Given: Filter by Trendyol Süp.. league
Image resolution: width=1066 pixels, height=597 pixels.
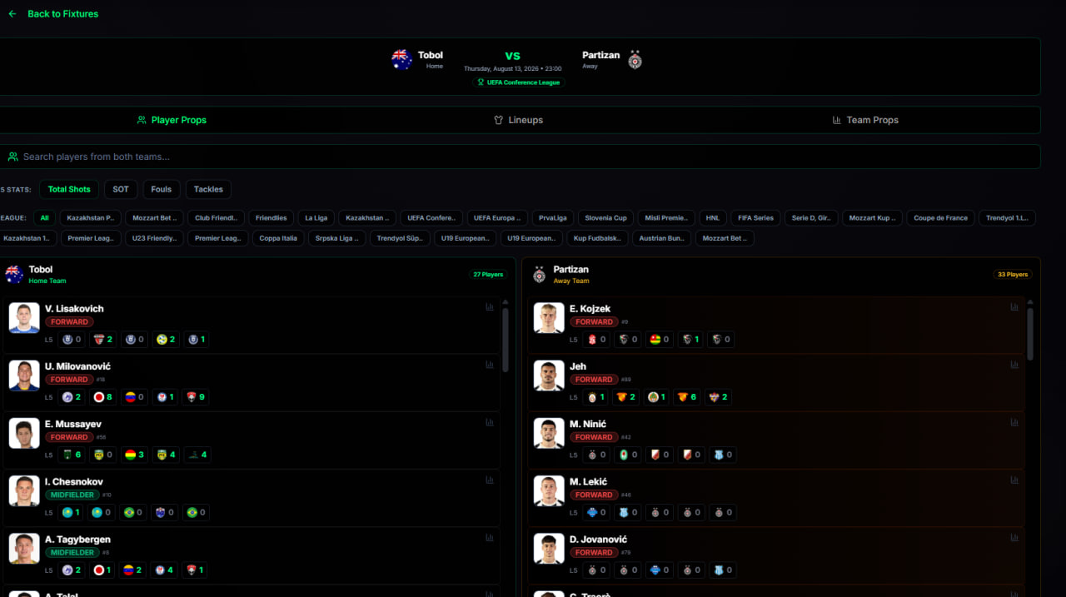Looking at the screenshot, I should [x=400, y=238].
